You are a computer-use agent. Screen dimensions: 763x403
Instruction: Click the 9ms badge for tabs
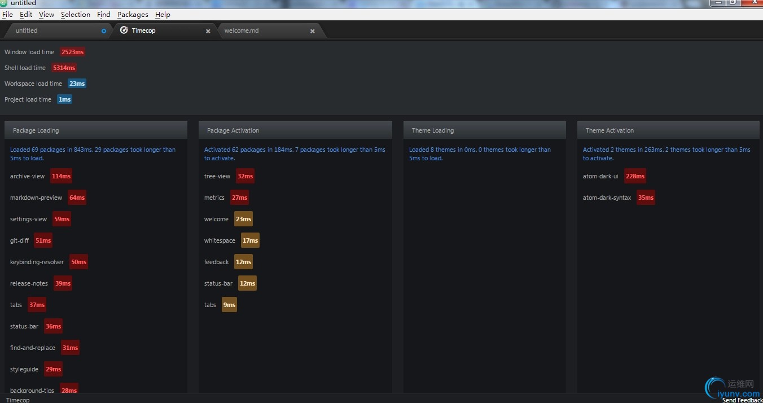click(x=229, y=305)
